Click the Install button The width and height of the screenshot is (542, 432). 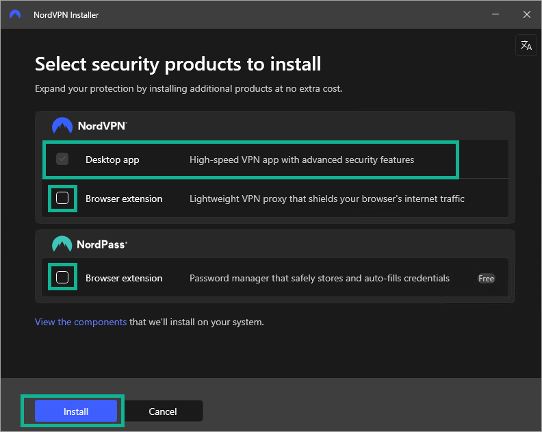pyautogui.click(x=76, y=411)
